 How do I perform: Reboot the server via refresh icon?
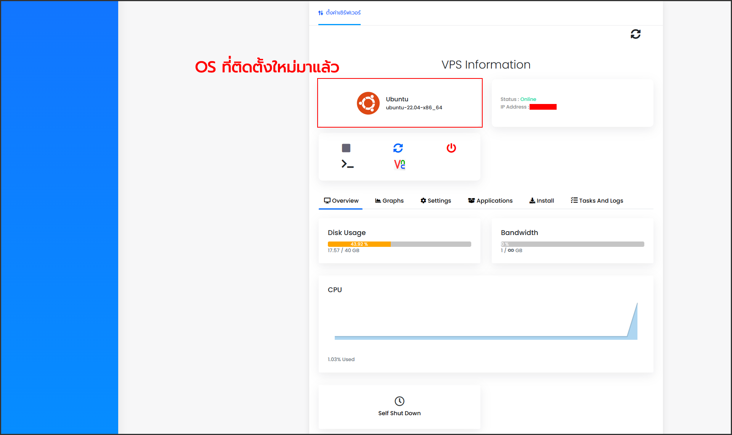[x=398, y=148]
